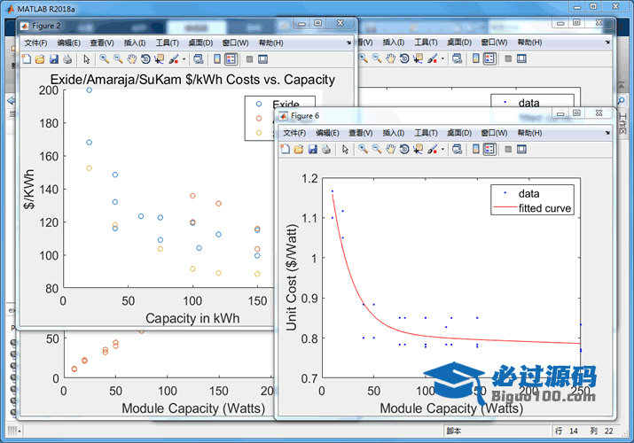This screenshot has width=634, height=443.
Task: Print figure icon in Figure 2 toolbar
Action: 67,59
